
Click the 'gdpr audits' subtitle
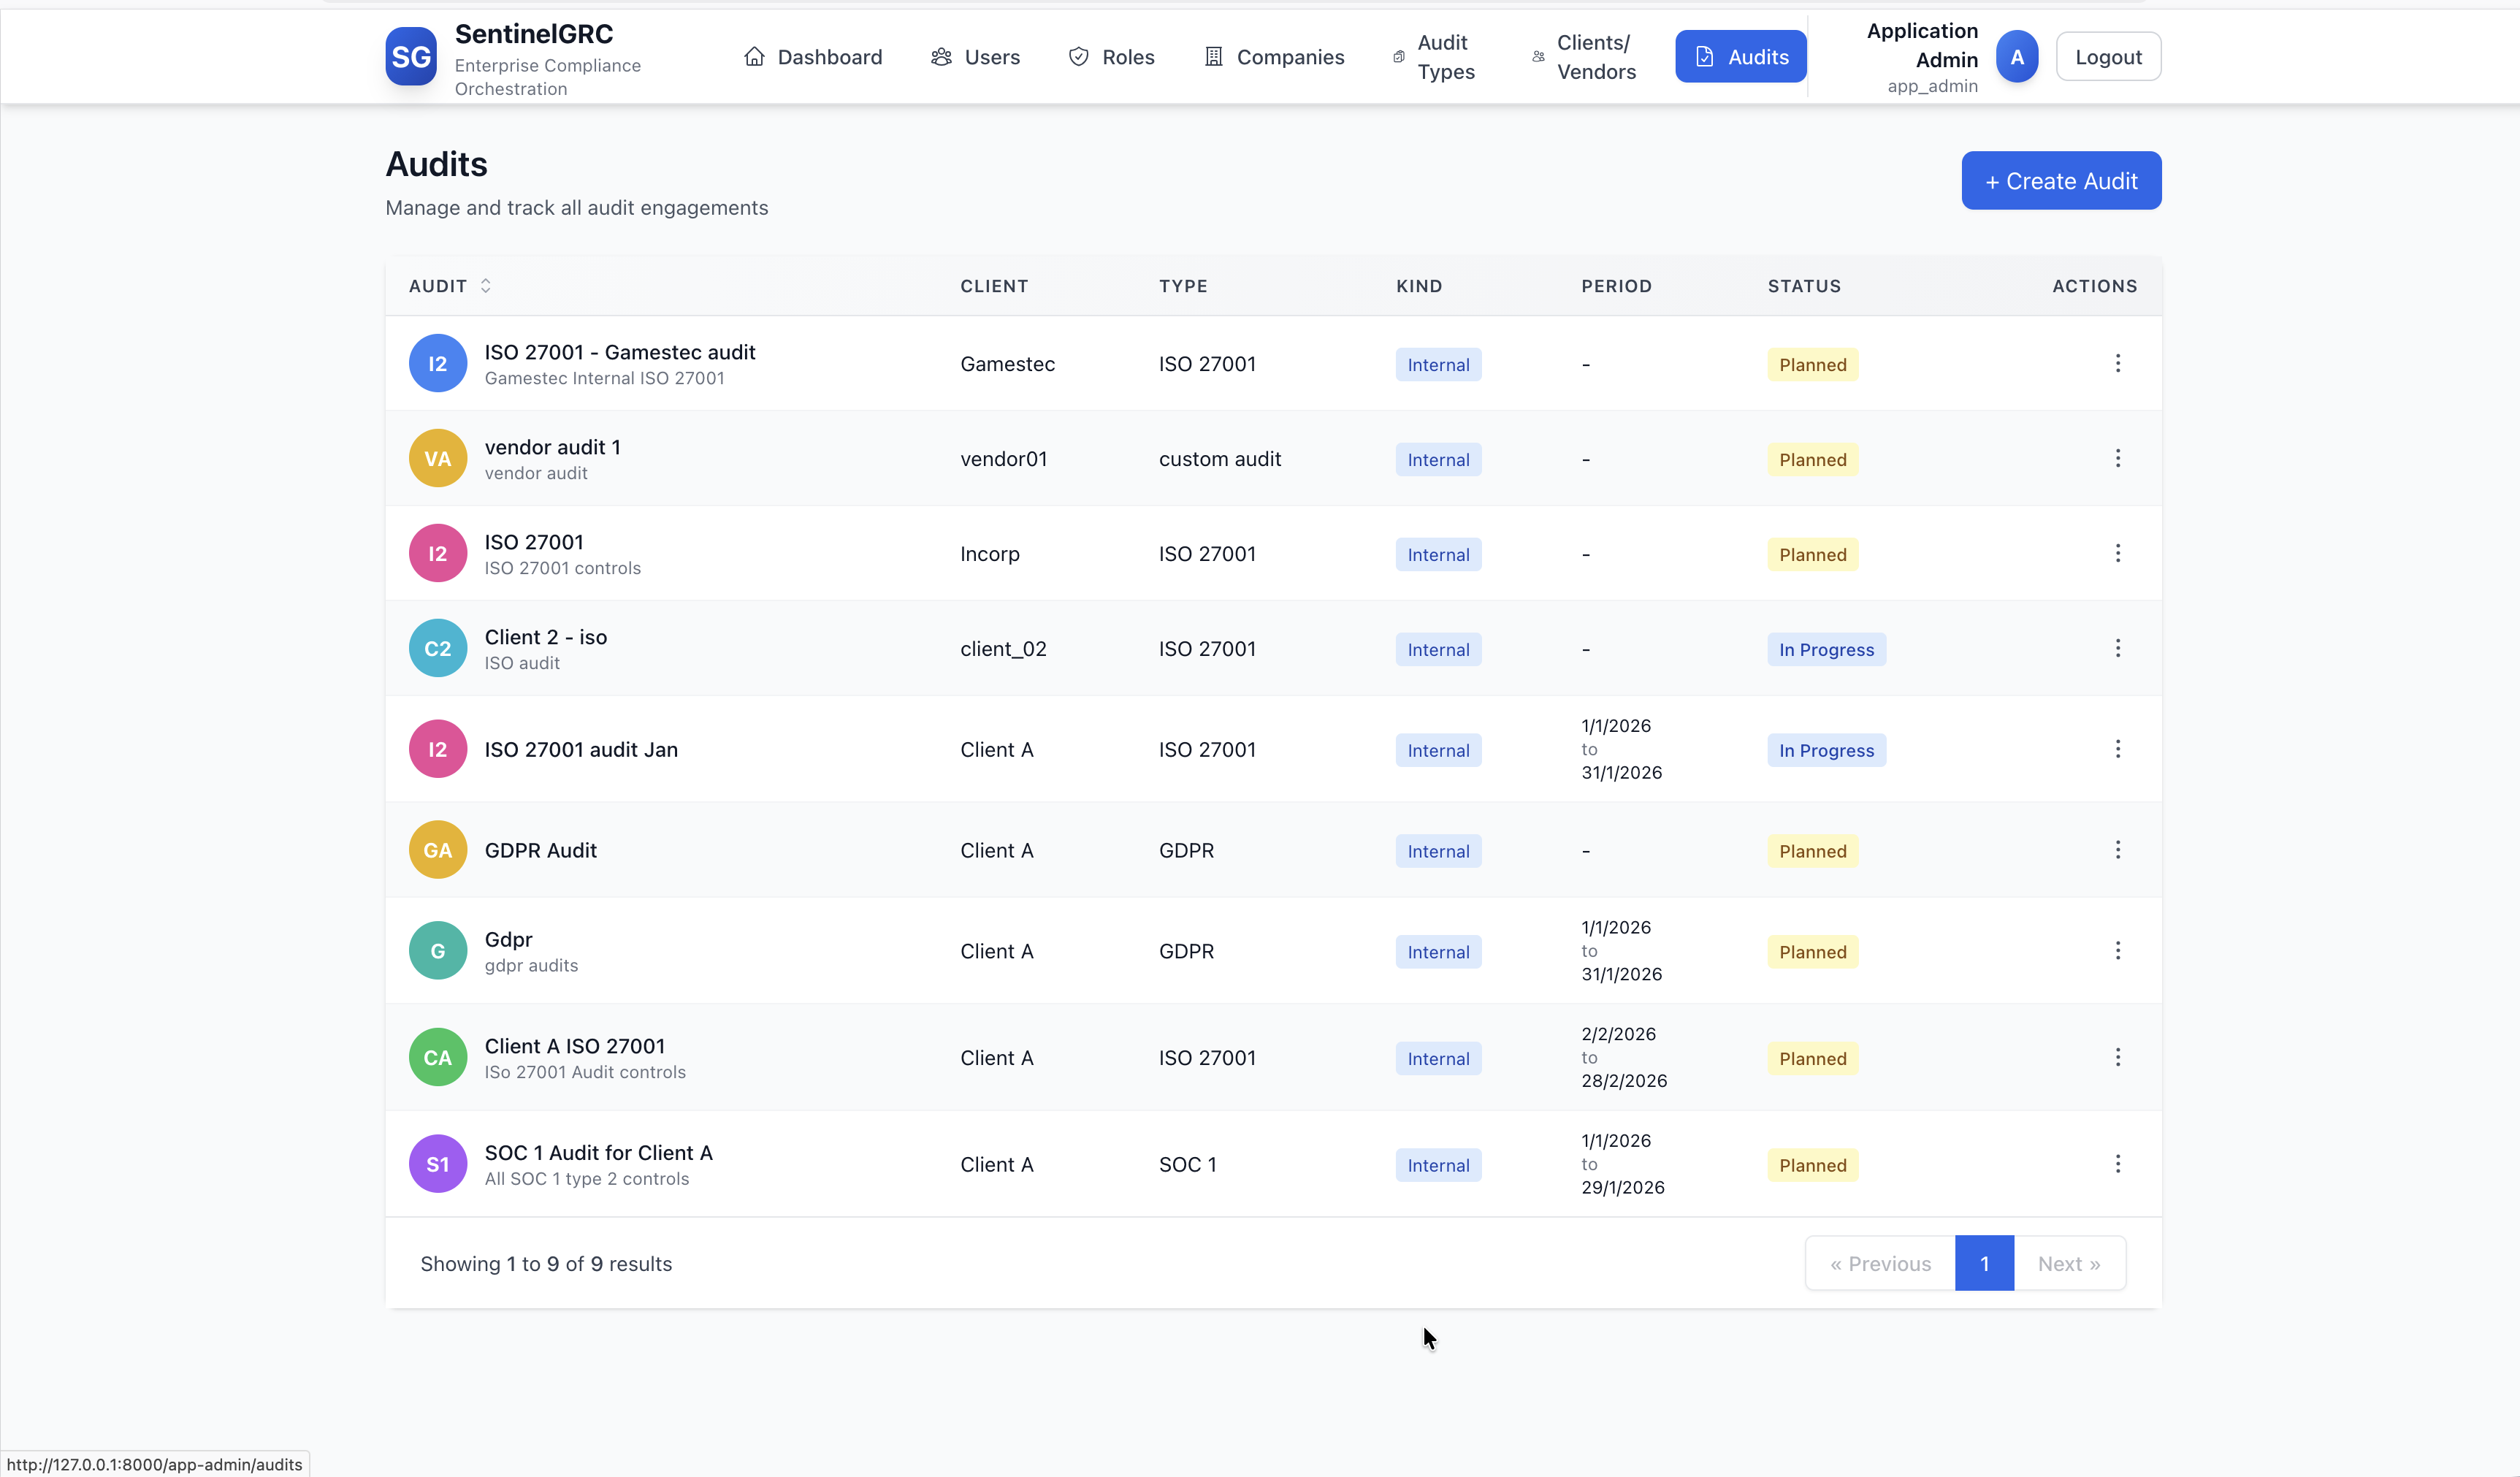tap(531, 966)
